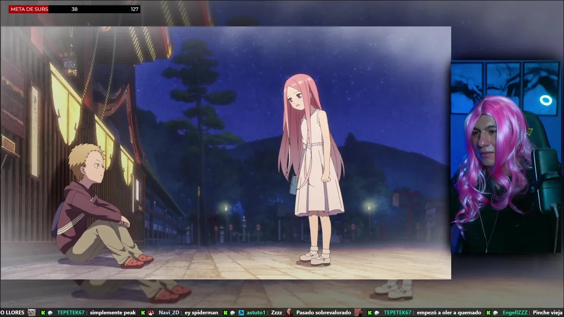Click the "META DE SUBS" label
The width and height of the screenshot is (564, 317).
pyautogui.click(x=29, y=9)
